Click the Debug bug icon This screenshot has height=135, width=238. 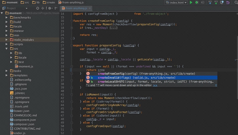pyautogui.click(x=197, y=2)
